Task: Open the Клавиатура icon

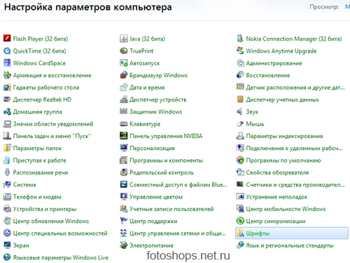Action: tap(123, 123)
